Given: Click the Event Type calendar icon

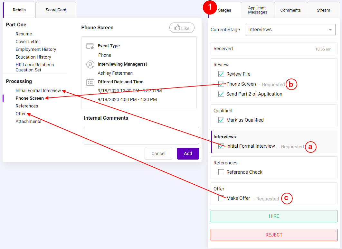Looking at the screenshot, I should [90, 46].
